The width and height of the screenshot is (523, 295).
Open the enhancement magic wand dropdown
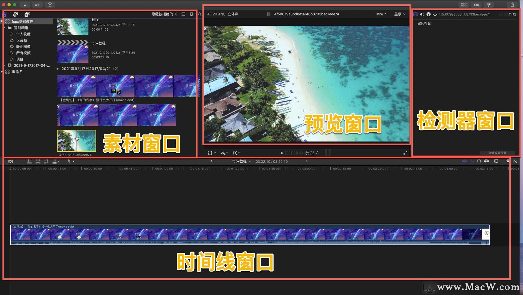point(225,153)
